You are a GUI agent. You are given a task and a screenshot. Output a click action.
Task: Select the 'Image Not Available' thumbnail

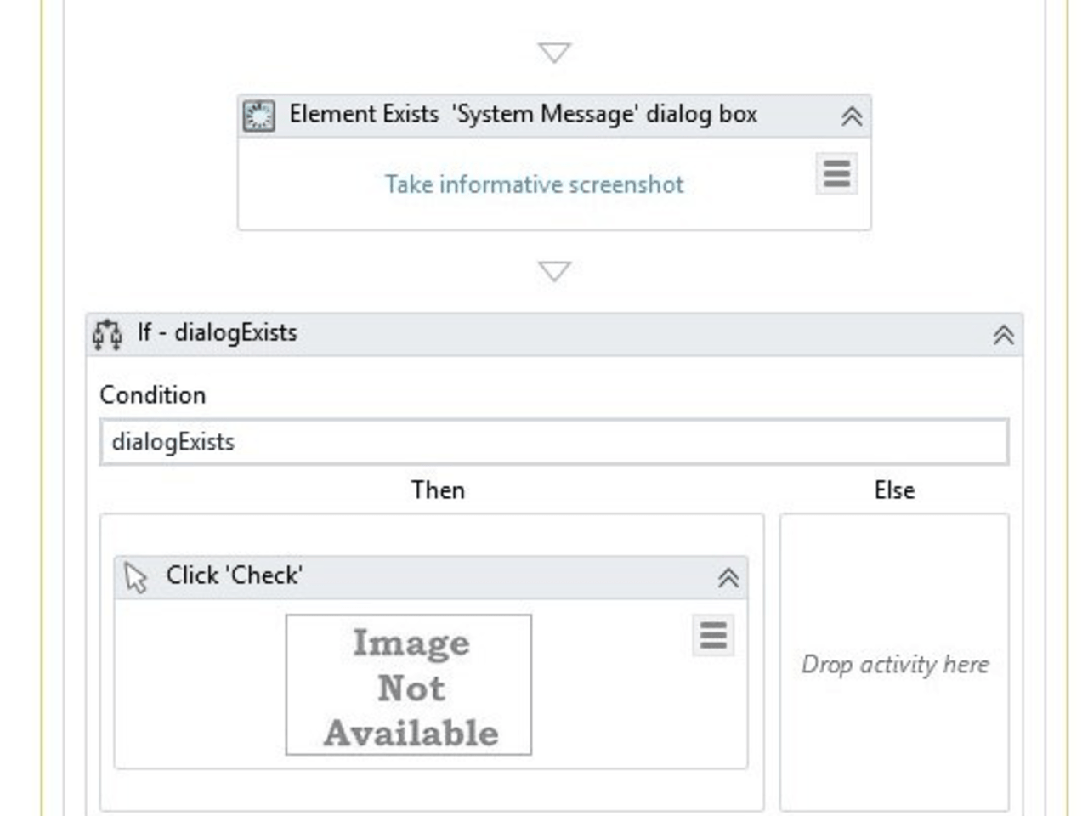[409, 685]
